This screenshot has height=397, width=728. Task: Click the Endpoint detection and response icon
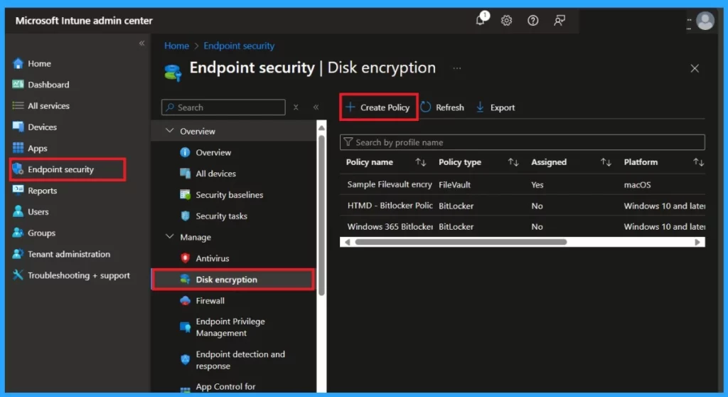[186, 359]
